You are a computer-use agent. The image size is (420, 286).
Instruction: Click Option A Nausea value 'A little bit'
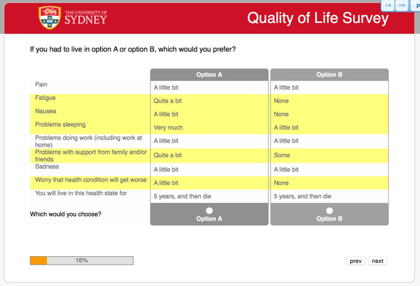[166, 114]
